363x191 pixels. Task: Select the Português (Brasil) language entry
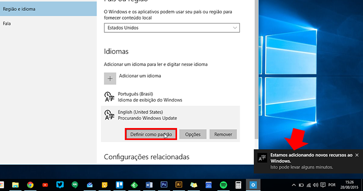pyautogui.click(x=170, y=97)
